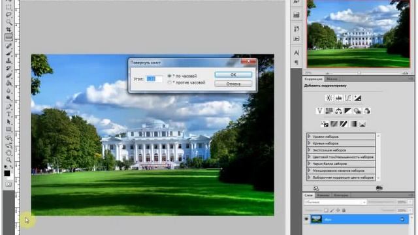Select the Blur tool
This screenshot has width=418, height=235.
[x=8, y=91]
